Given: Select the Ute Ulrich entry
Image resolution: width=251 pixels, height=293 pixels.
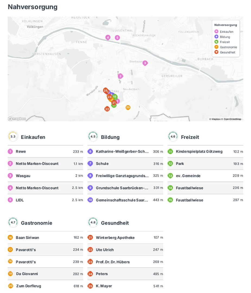Looking at the screenshot, I should tap(125, 250).
